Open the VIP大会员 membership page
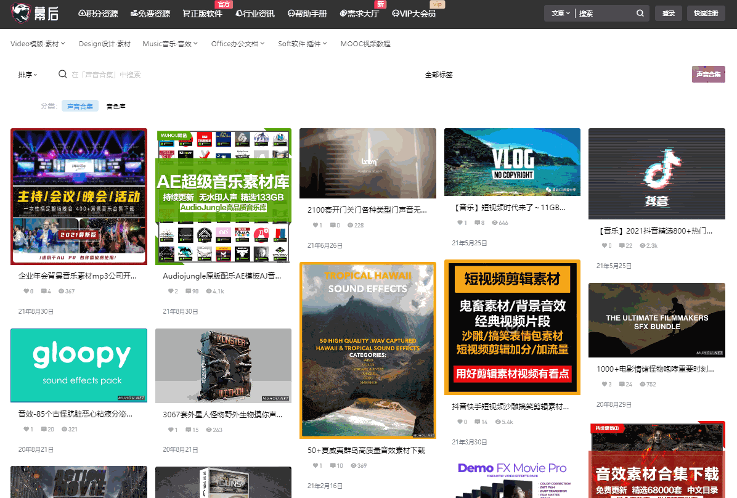This screenshot has width=737, height=498. (x=413, y=12)
